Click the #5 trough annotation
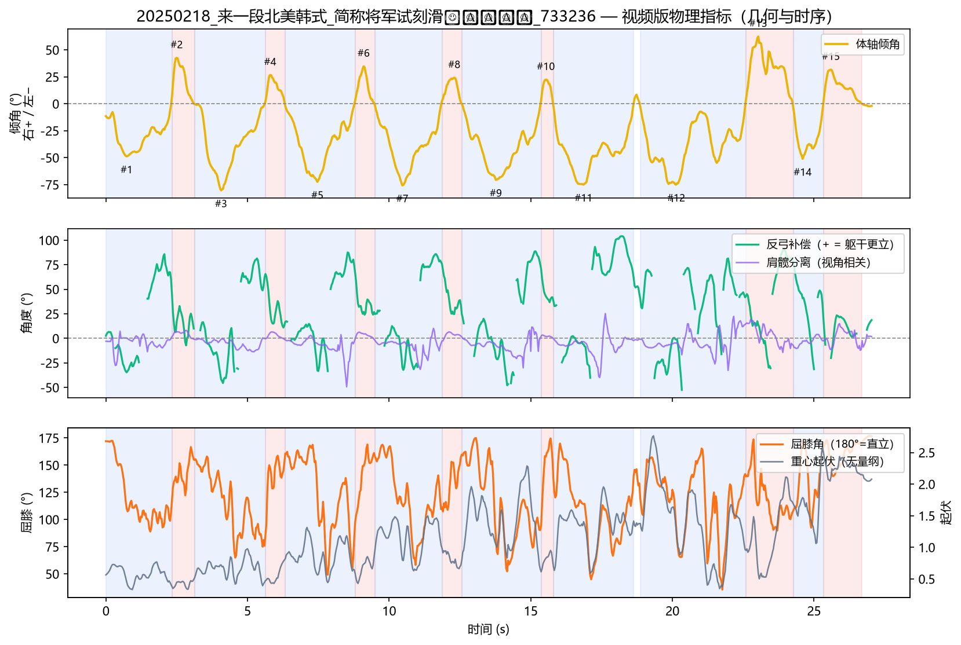The width and height of the screenshot is (961, 645). tap(317, 195)
